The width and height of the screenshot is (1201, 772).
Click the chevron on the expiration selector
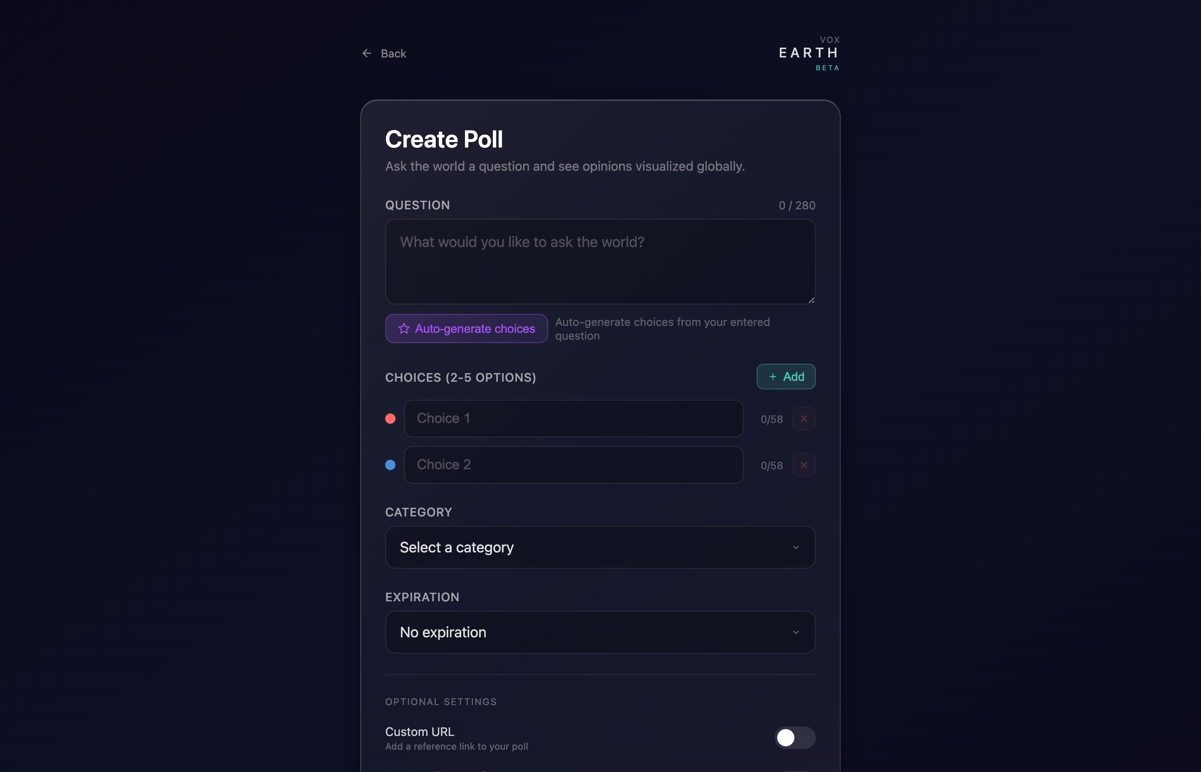click(x=796, y=632)
